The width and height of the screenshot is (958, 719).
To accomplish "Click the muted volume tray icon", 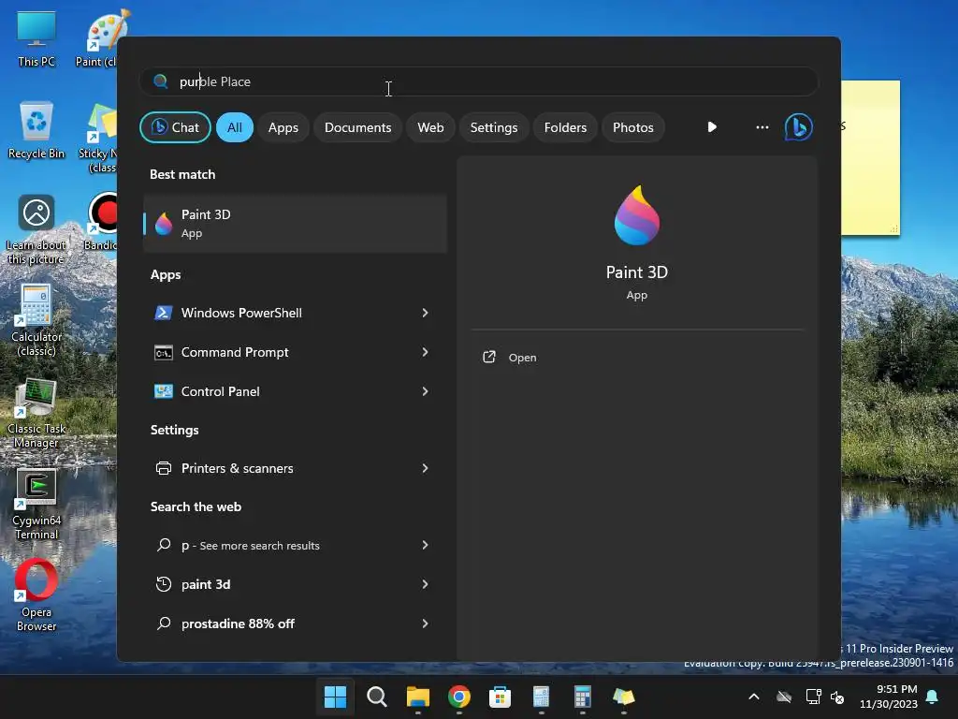I will click(837, 697).
